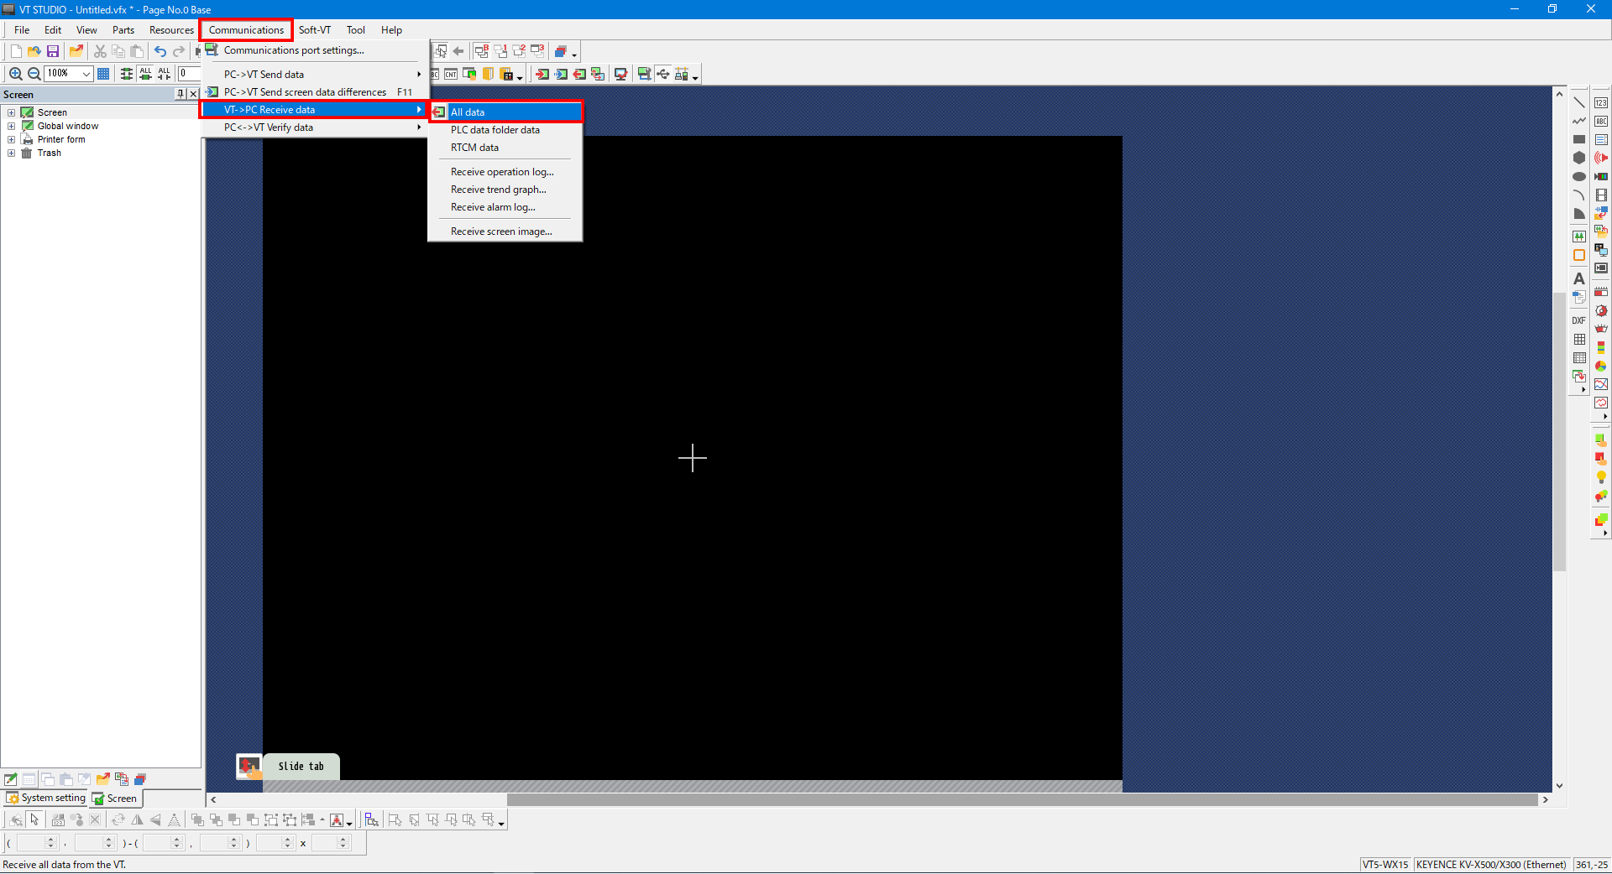Image resolution: width=1612 pixels, height=874 pixels.
Task: Click the DXF import icon
Action: point(1578,320)
